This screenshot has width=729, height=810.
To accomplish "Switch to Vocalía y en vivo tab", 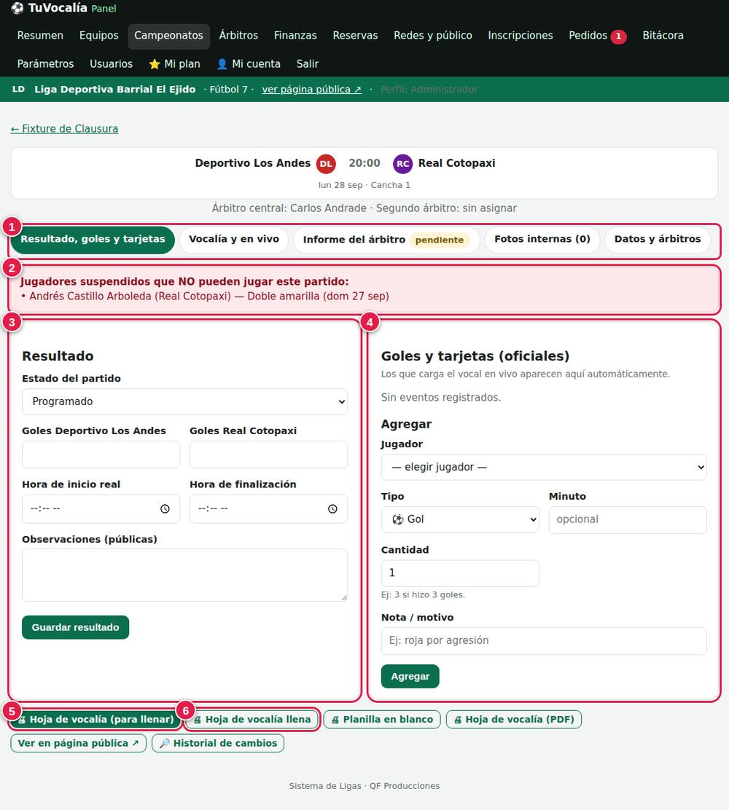I will [234, 239].
